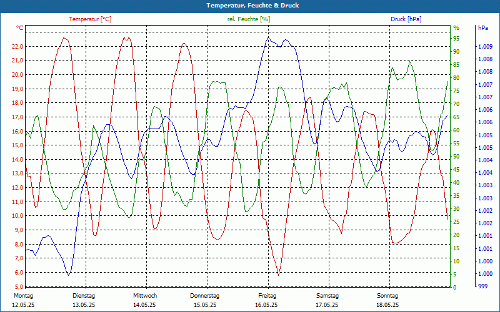Click the '1.009' pressure axis label

[x=485, y=47]
